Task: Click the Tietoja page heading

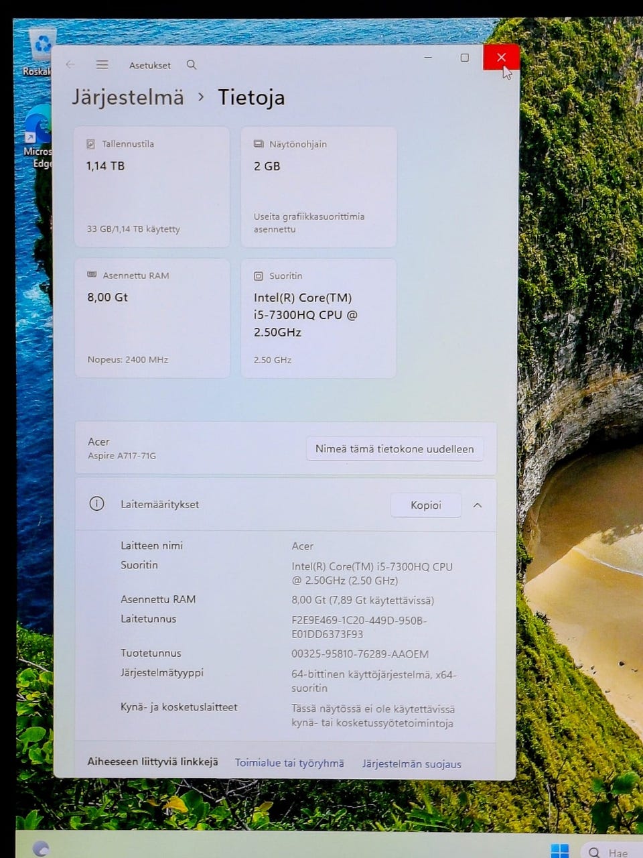Action: click(251, 98)
